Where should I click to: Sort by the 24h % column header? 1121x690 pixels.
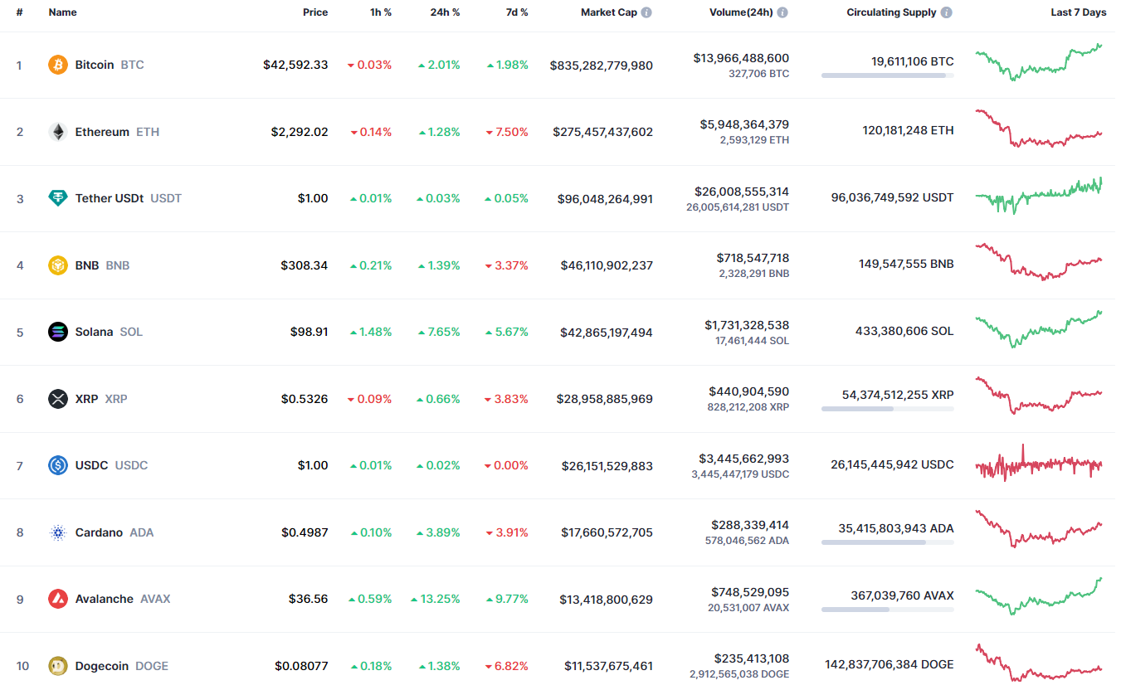446,12
